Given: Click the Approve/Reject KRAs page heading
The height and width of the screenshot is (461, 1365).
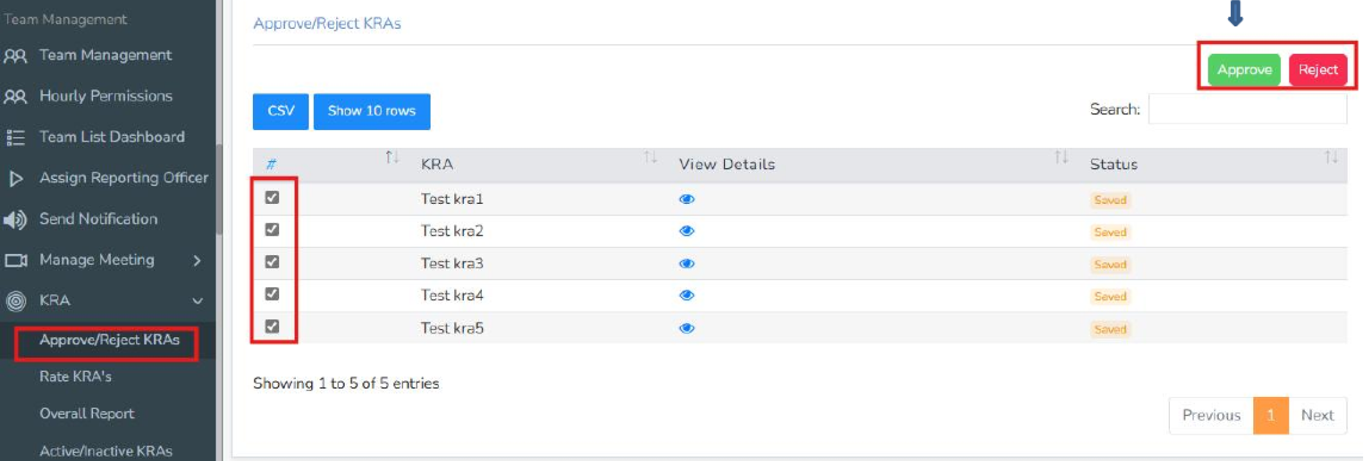Looking at the screenshot, I should [327, 24].
